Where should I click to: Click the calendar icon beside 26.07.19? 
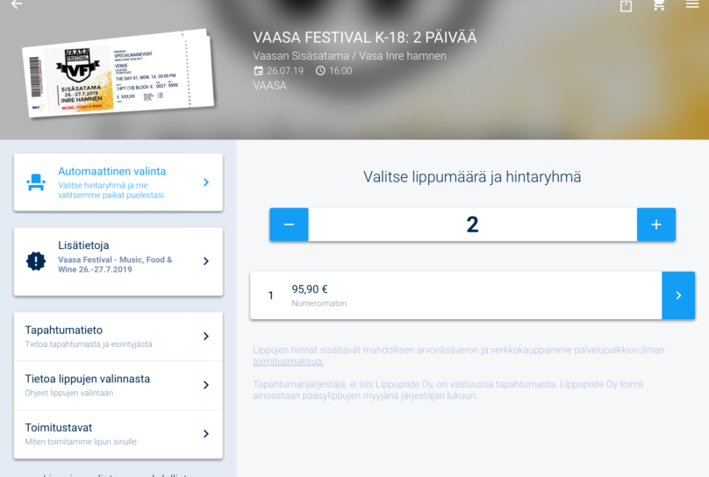pyautogui.click(x=258, y=71)
